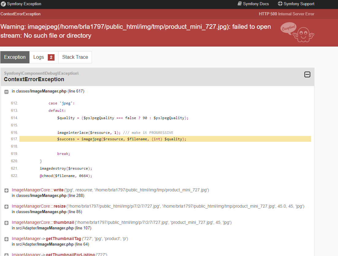Open the Symfony Docs link
The width and height of the screenshot is (338, 256).
coord(256,4)
